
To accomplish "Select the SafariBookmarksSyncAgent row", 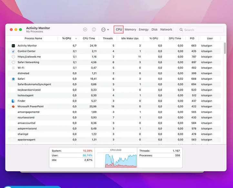I will [x=114, y=84].
